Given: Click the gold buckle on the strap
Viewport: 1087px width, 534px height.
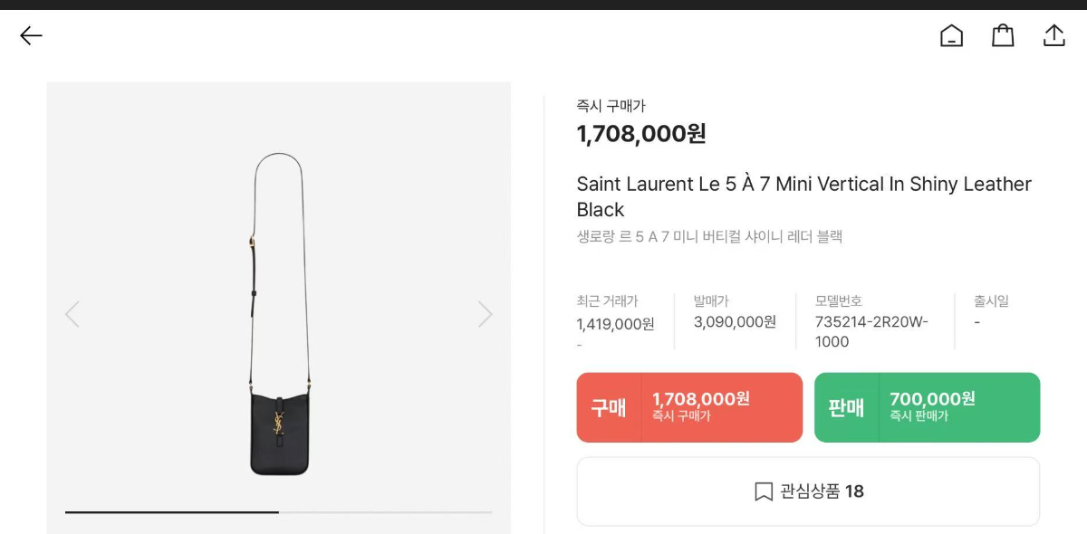Looking at the screenshot, I should pyautogui.click(x=251, y=243).
